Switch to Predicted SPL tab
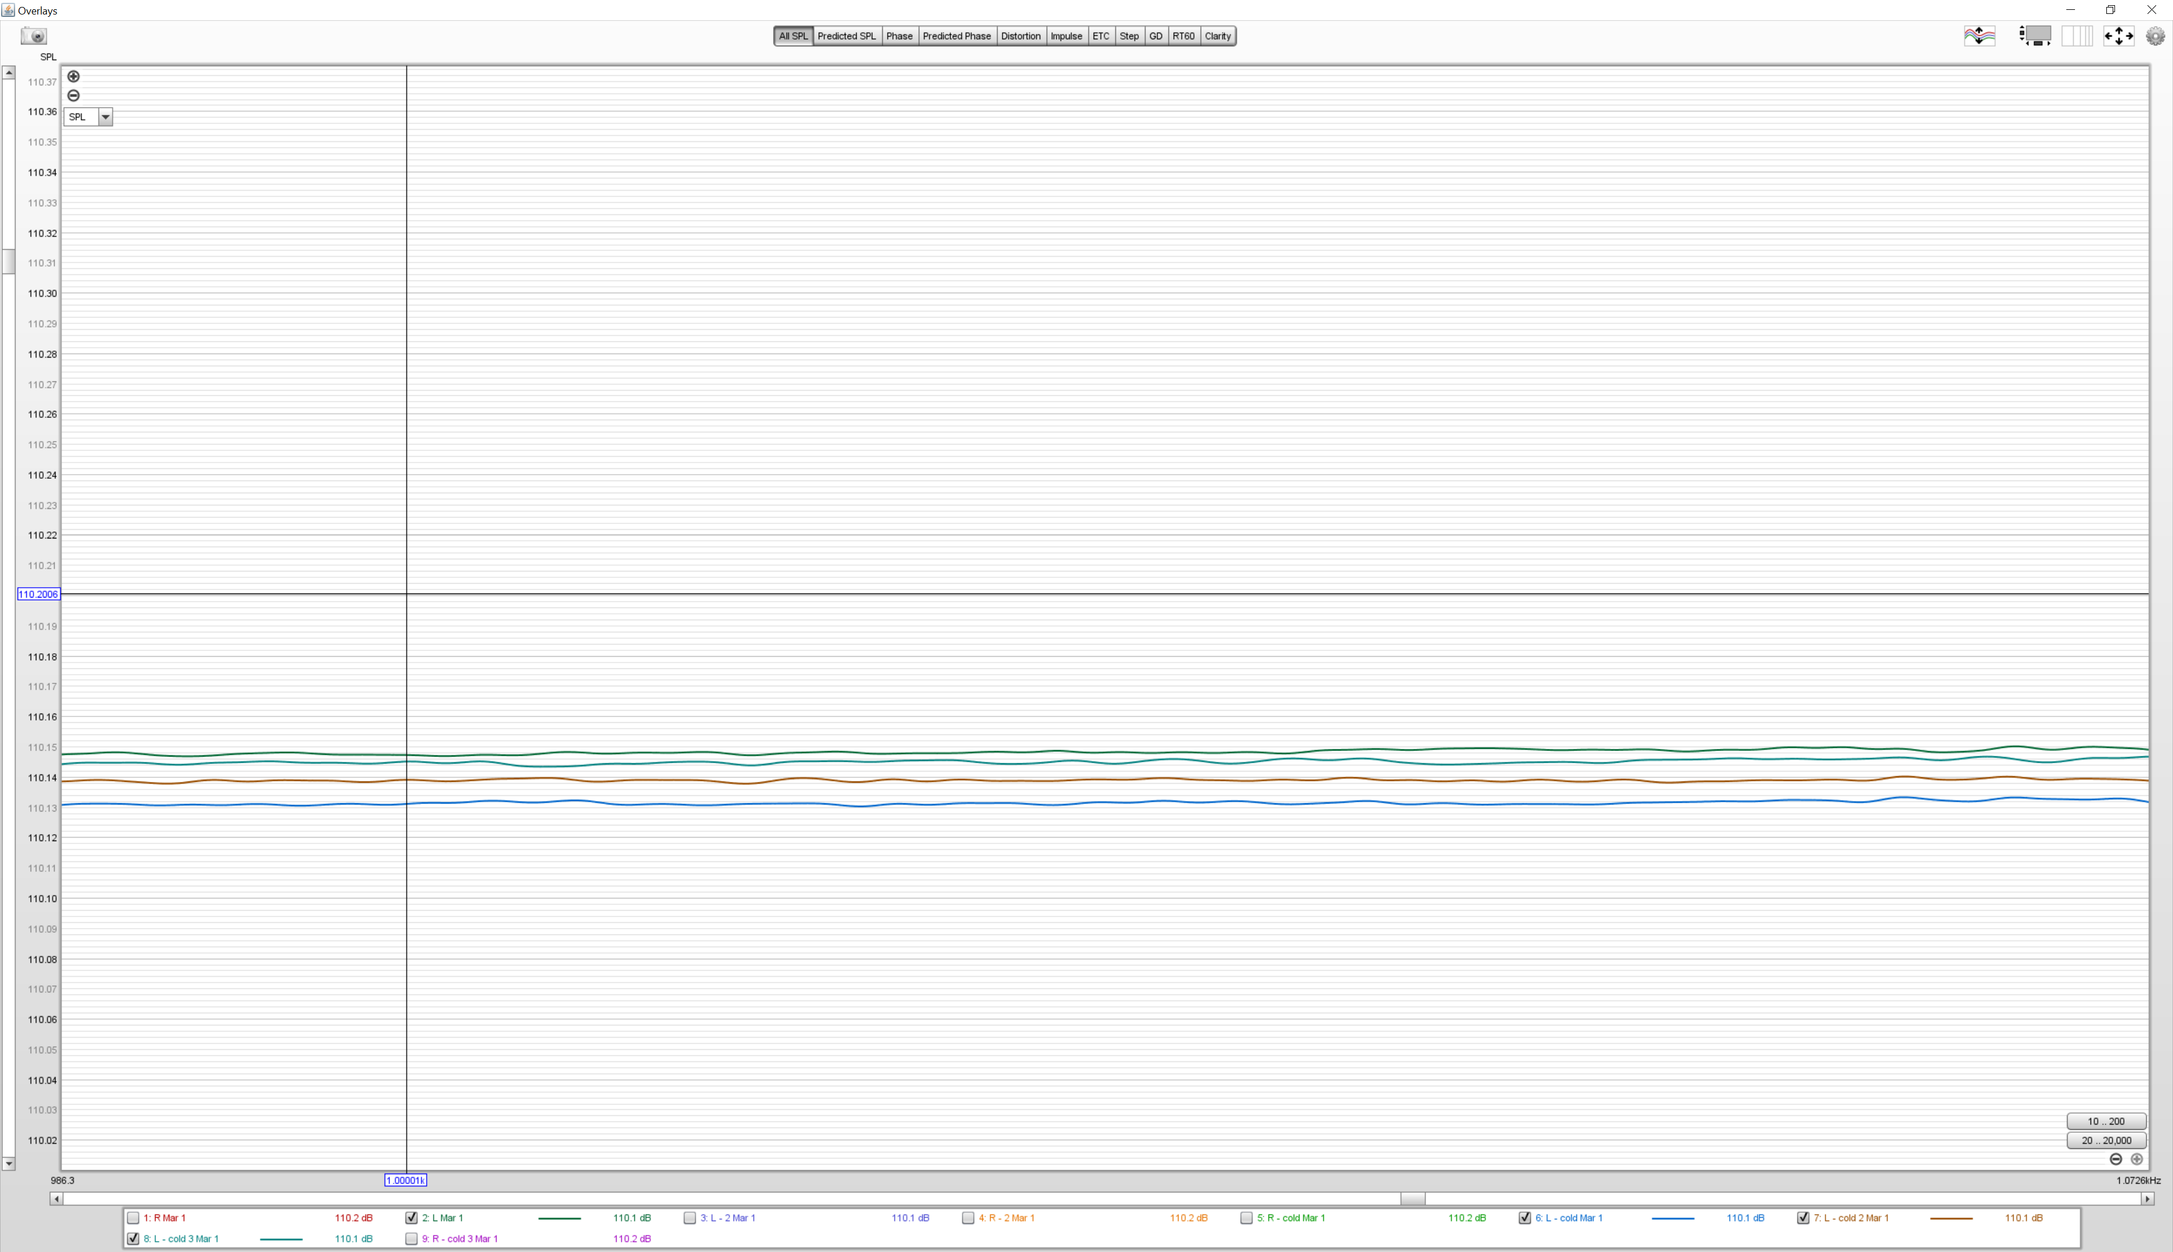The height and width of the screenshot is (1252, 2173). 847,36
